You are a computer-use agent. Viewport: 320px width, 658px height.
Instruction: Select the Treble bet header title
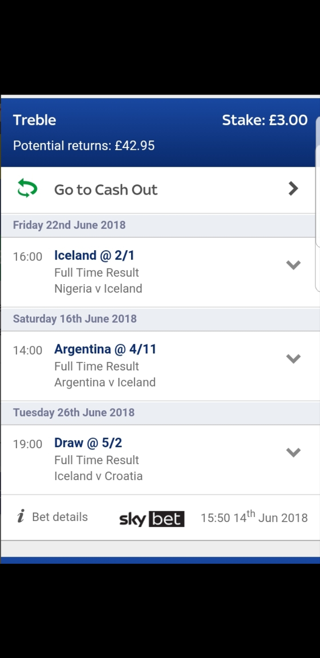coord(35,120)
